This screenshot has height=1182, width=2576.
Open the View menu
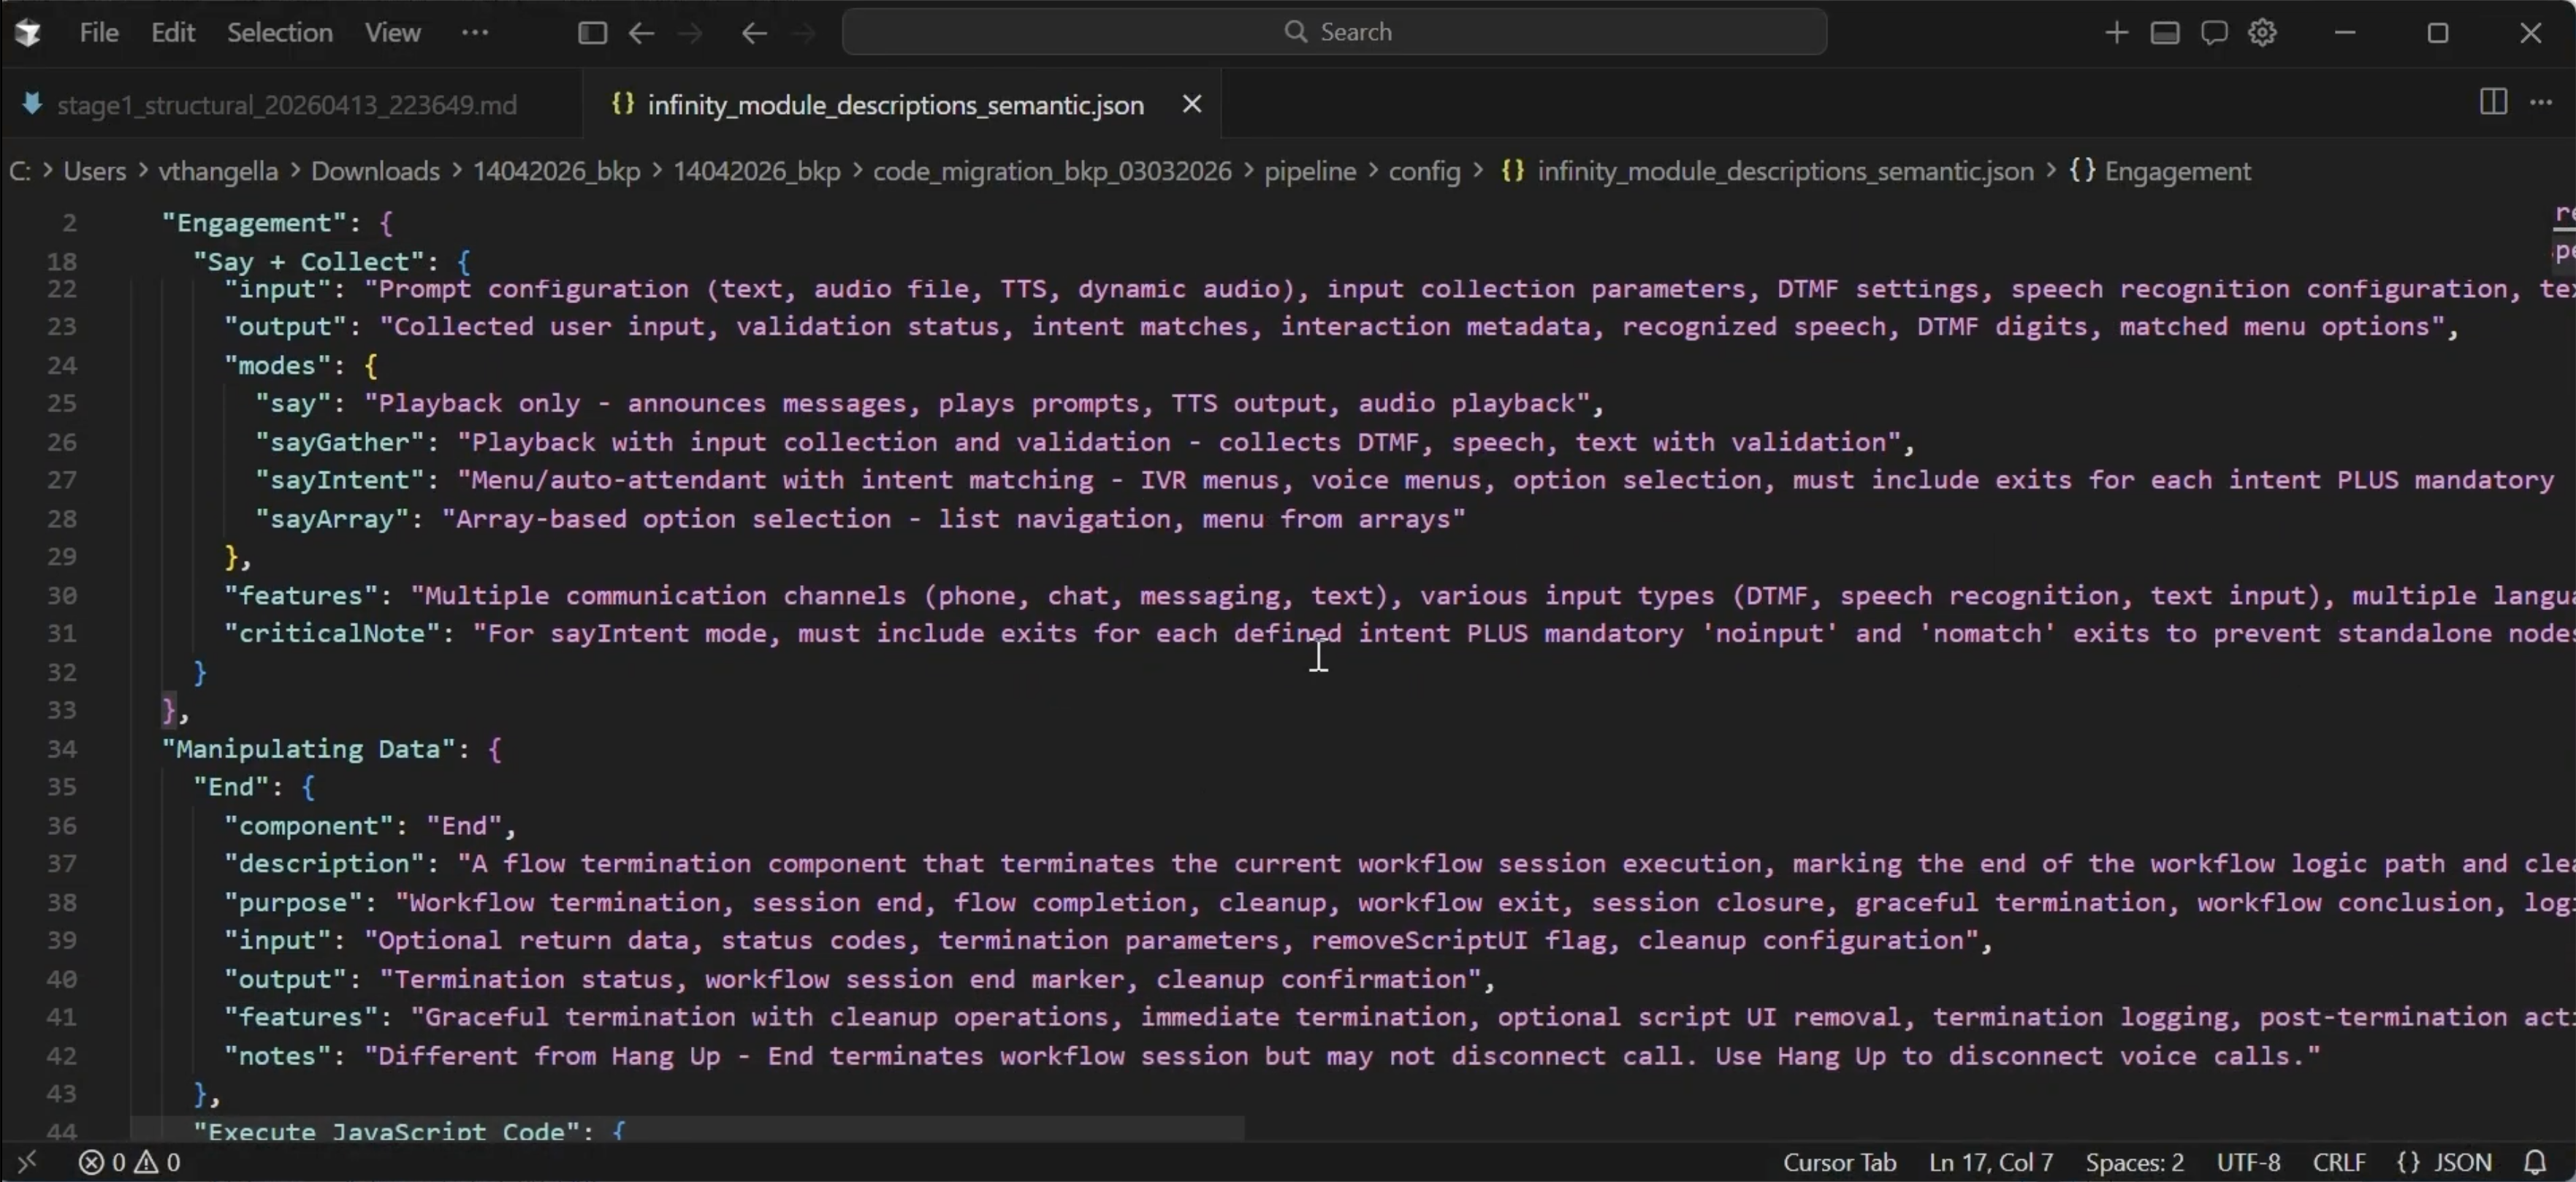click(392, 32)
